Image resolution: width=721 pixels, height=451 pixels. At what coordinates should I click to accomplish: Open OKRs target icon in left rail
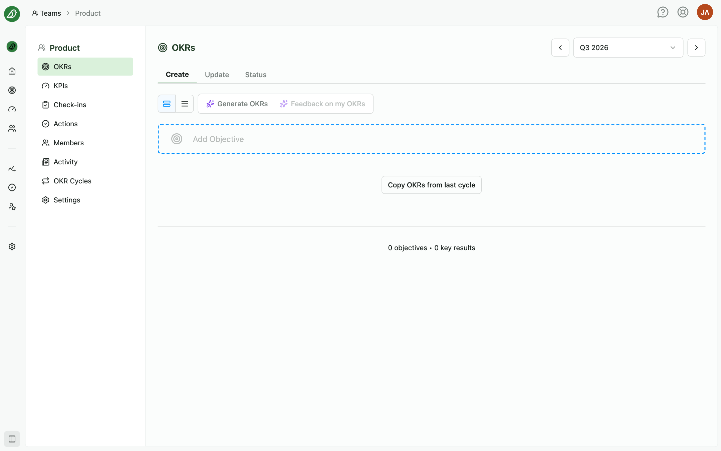12,90
